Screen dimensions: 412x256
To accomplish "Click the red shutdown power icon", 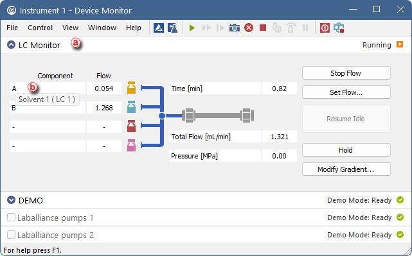I will coord(325,28).
